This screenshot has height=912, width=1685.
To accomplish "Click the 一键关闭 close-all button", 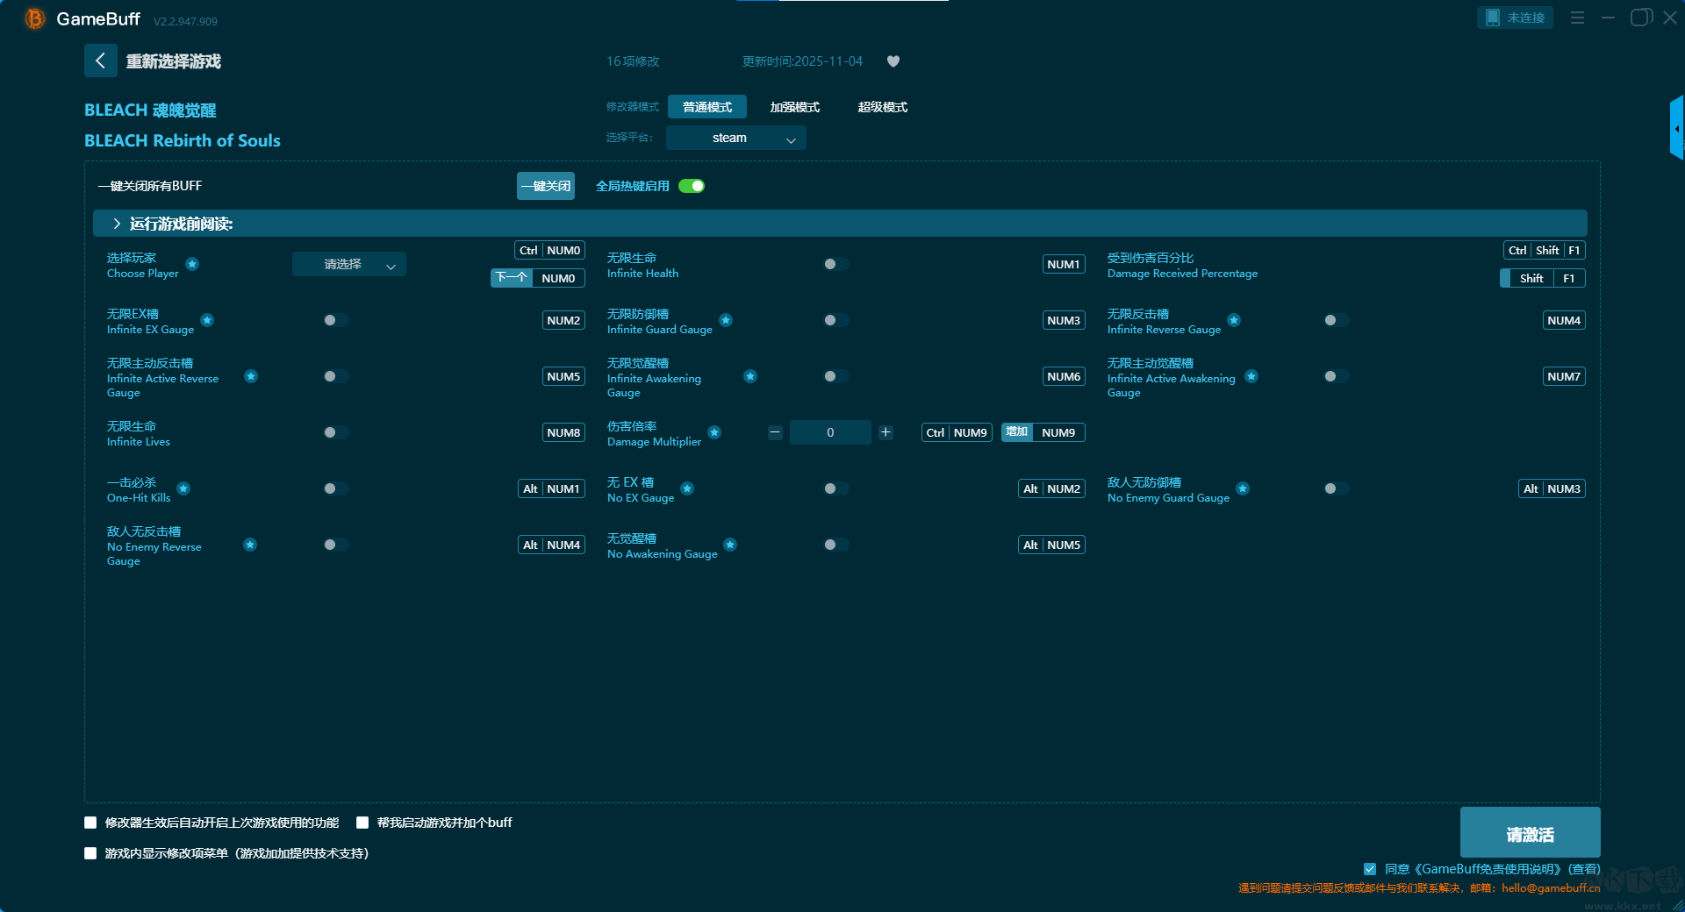I will pyautogui.click(x=545, y=186).
